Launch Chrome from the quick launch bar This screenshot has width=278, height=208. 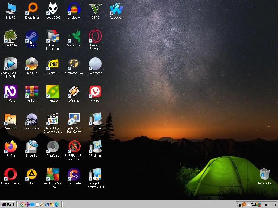22,204
